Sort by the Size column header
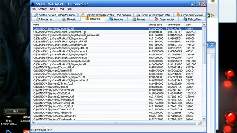 193,25
